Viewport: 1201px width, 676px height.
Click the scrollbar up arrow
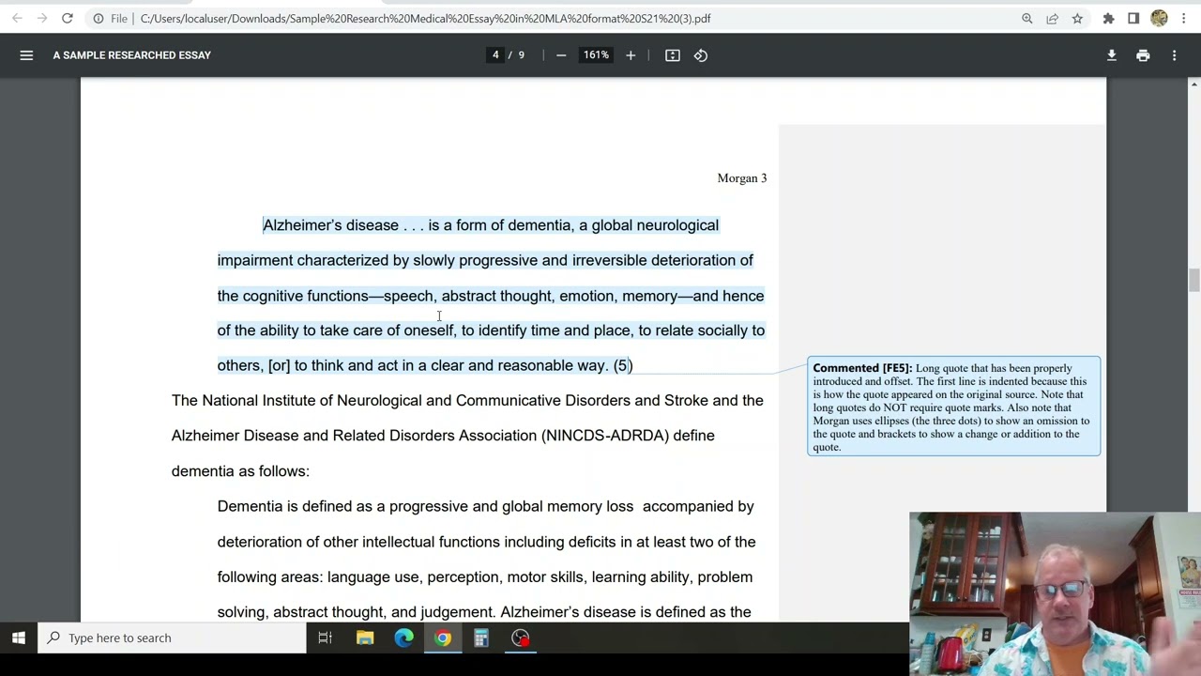tap(1193, 84)
